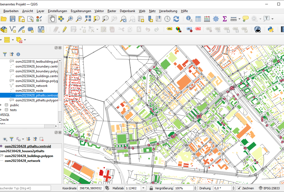Open the Verarbeitung menu
This screenshot has width=284, height=192.
point(168,11)
